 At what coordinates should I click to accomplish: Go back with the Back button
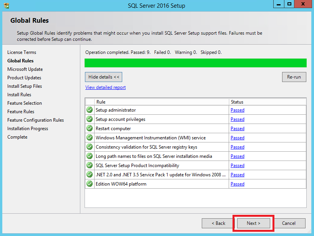pos(218,223)
